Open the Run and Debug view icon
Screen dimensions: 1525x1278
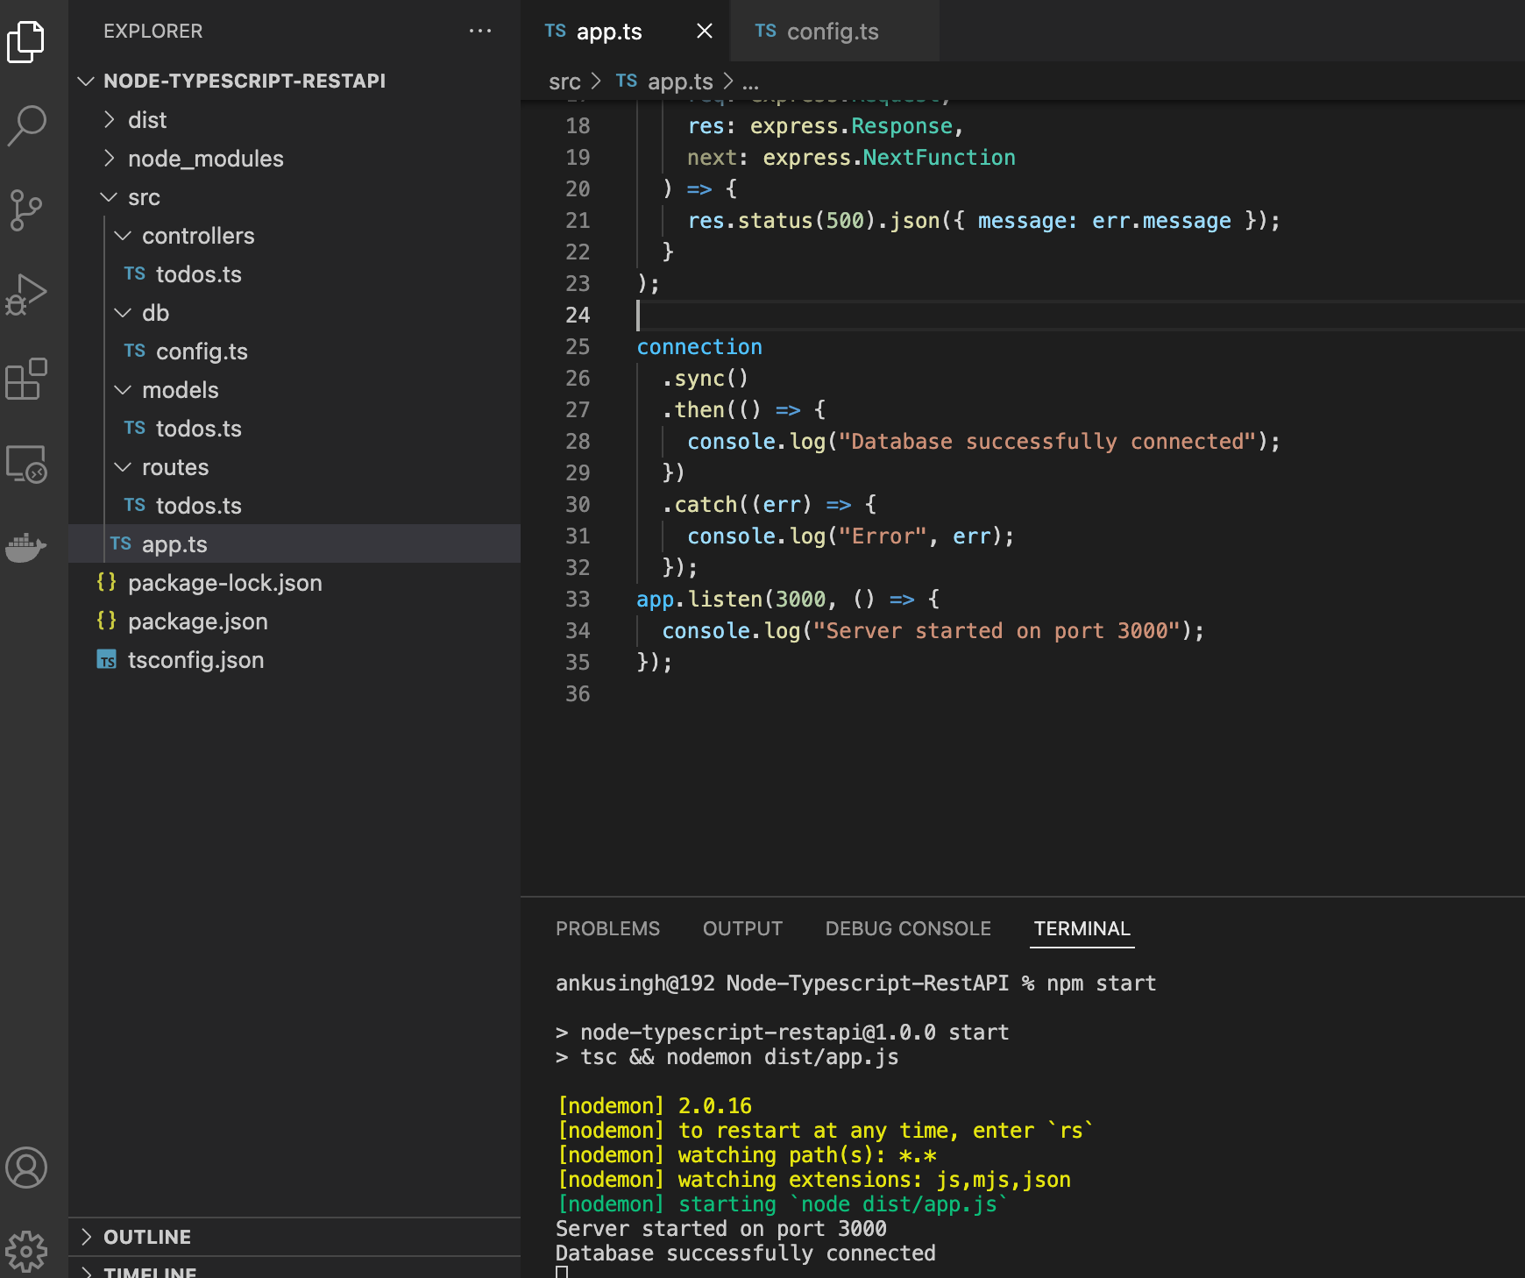[x=26, y=295]
